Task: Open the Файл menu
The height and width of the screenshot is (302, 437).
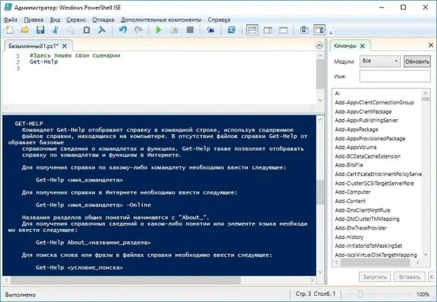Action: tap(11, 20)
